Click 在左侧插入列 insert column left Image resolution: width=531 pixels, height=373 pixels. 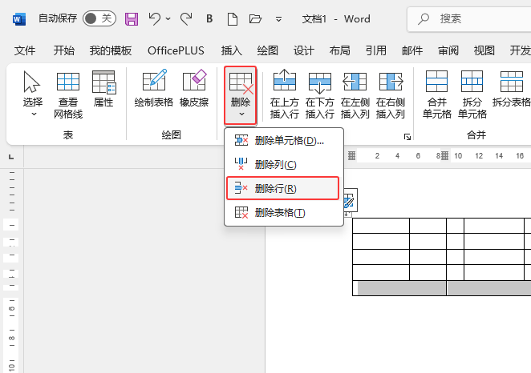355,94
